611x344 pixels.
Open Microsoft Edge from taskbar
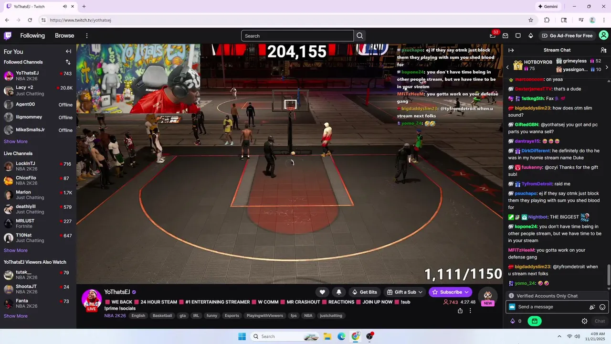tap(341, 336)
